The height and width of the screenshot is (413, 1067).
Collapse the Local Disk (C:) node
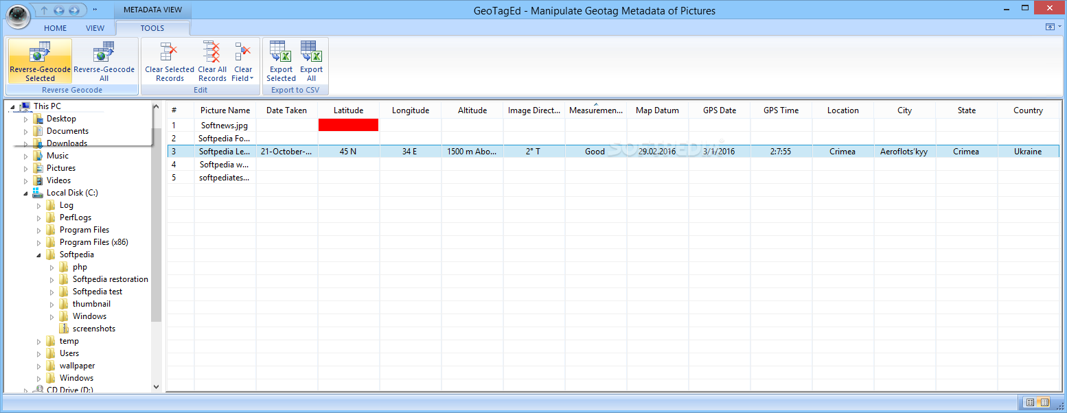pos(26,193)
